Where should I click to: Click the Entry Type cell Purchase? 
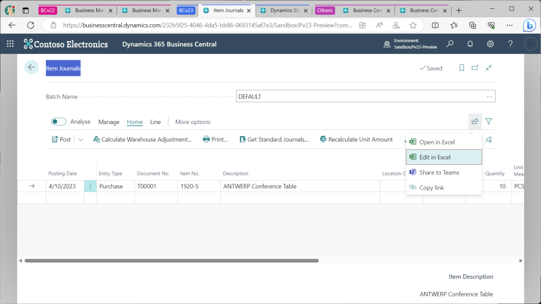point(116,186)
